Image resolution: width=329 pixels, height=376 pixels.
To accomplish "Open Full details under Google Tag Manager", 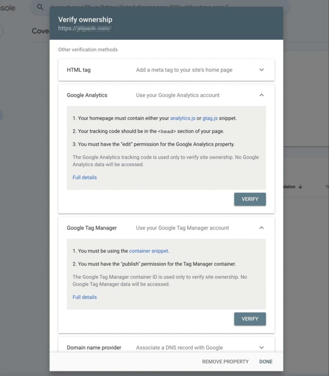I will click(x=85, y=297).
